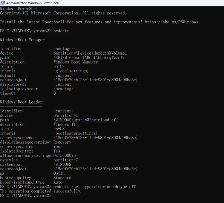224x203 pixels.
Task: Click the 'bootmenupolicy' label
Action: 15,178
